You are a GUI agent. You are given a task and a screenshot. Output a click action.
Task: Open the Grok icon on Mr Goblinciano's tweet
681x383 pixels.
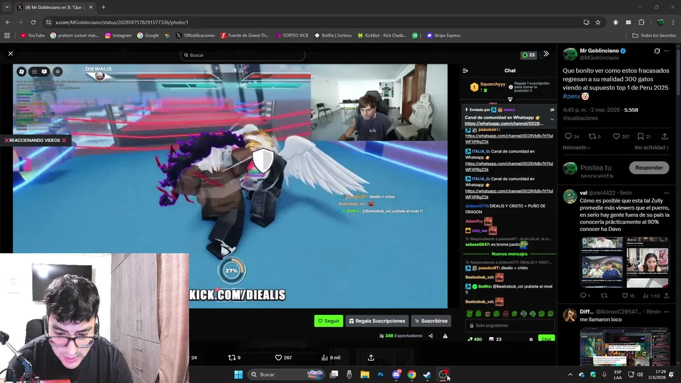point(657,51)
